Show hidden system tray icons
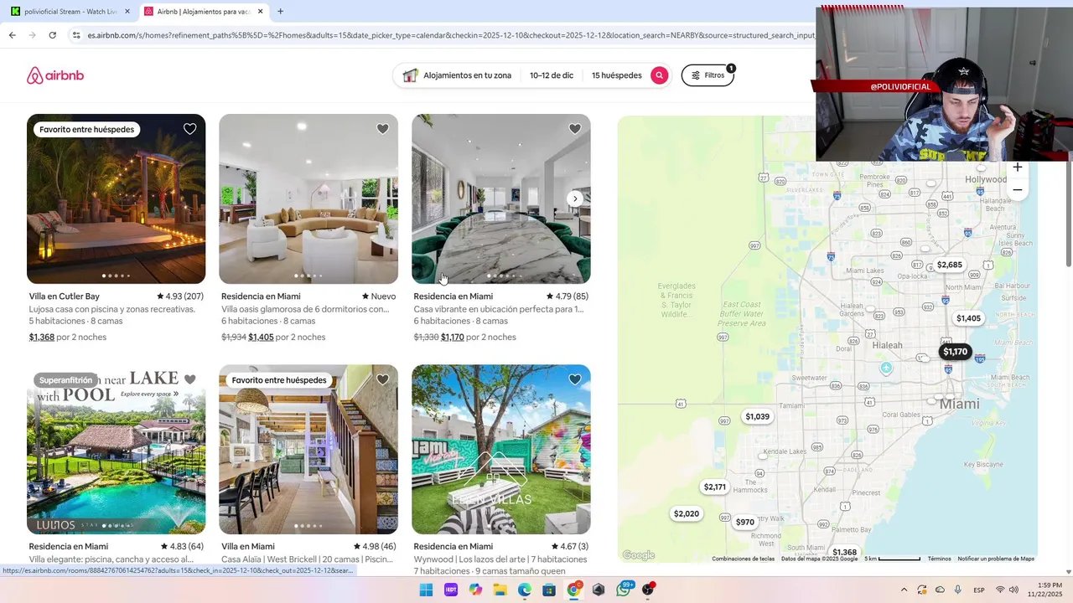Image resolution: width=1073 pixels, height=603 pixels. pos(904,590)
